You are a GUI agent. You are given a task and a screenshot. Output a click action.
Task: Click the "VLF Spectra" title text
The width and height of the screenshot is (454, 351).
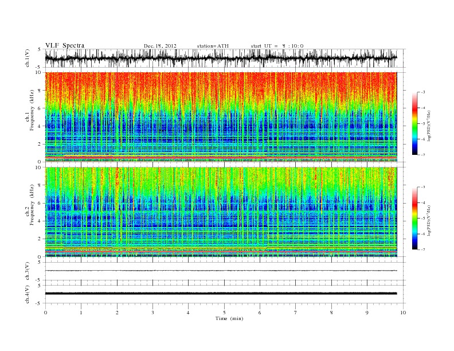coord(65,45)
